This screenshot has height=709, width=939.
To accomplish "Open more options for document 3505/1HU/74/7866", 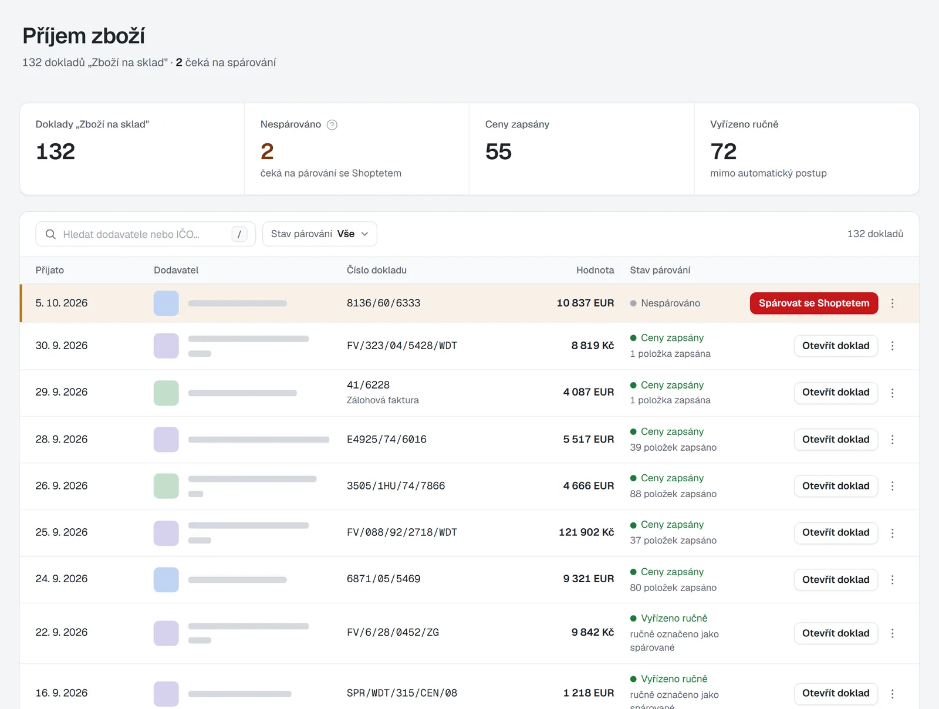I will tap(893, 486).
